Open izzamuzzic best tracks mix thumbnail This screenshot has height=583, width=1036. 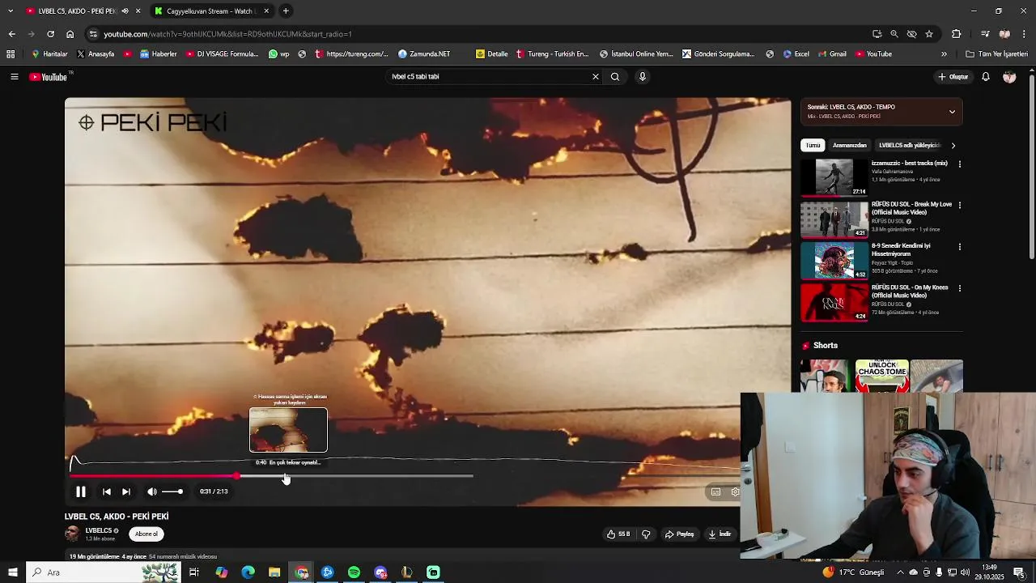click(x=834, y=177)
